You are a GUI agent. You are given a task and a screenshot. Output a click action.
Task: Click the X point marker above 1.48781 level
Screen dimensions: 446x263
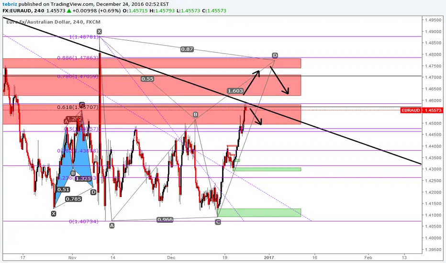tap(99, 32)
